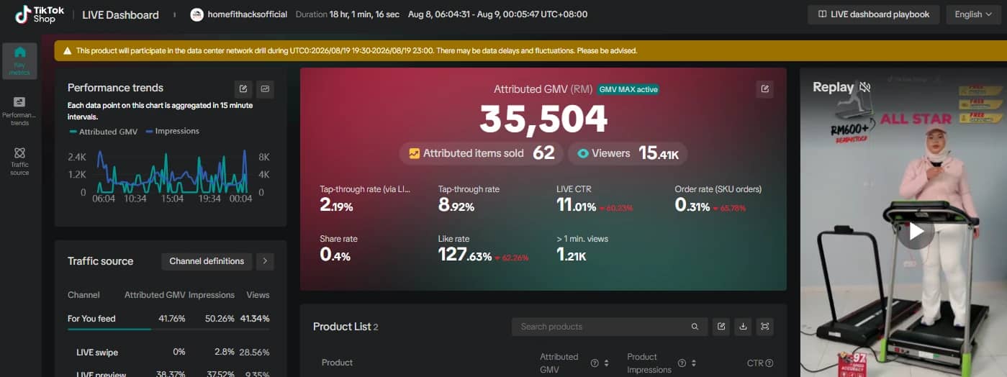Click the Product column header
Screen dimensions: 1007x377
pyautogui.click(x=337, y=363)
